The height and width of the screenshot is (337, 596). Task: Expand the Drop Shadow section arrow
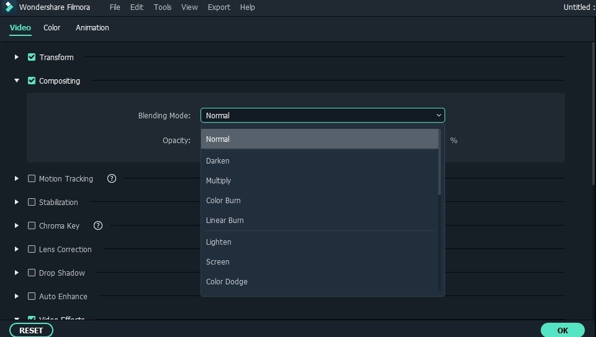(16, 273)
